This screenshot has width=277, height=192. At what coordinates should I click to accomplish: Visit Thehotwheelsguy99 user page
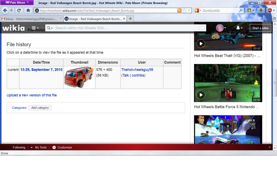coord(137,70)
